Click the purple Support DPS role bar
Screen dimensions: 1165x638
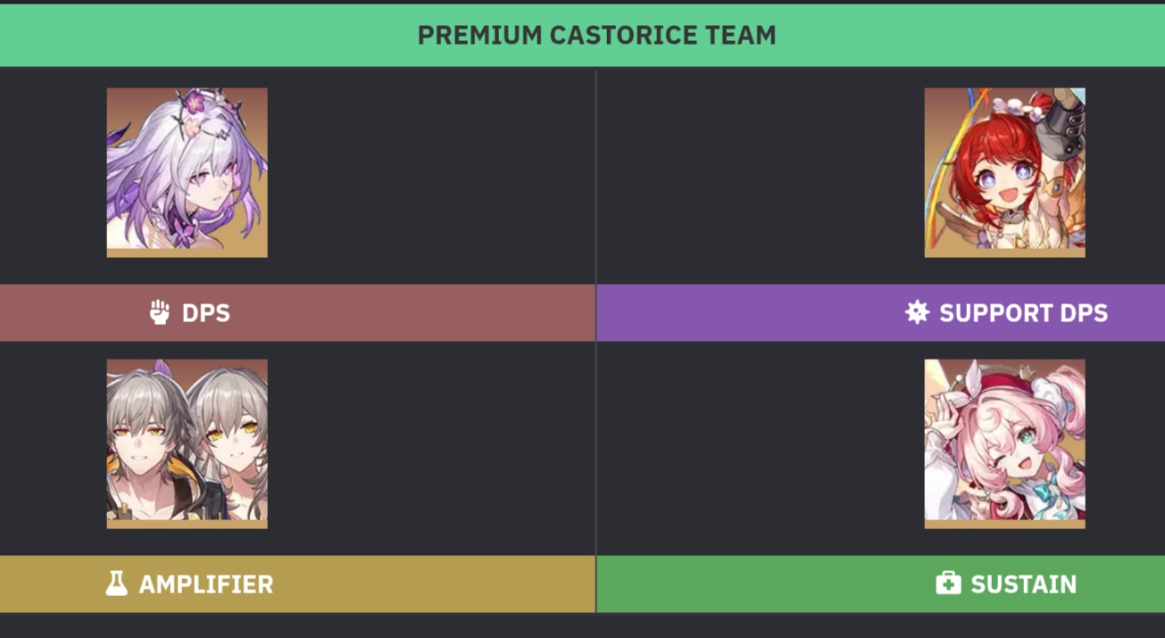[x=759, y=313]
